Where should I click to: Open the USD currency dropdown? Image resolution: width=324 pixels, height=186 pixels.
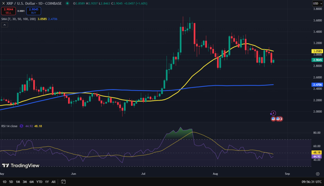click(318, 3)
